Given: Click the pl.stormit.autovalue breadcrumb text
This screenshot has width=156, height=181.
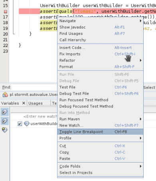Looking at the screenshot, I should tap(34, 95).
